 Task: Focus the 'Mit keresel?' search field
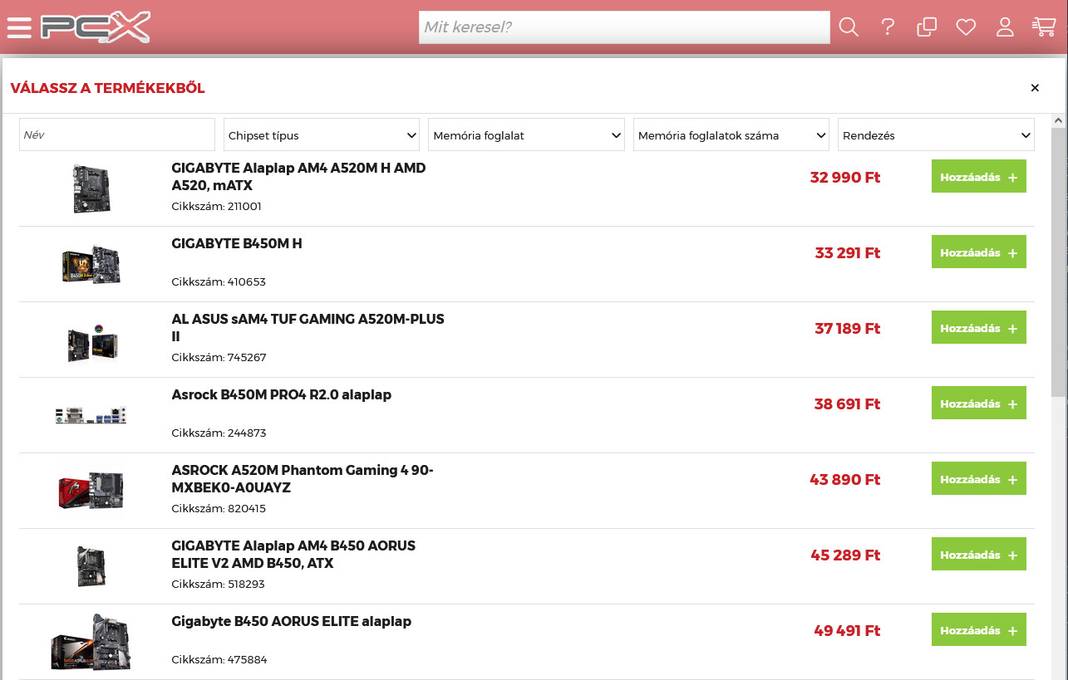click(624, 27)
